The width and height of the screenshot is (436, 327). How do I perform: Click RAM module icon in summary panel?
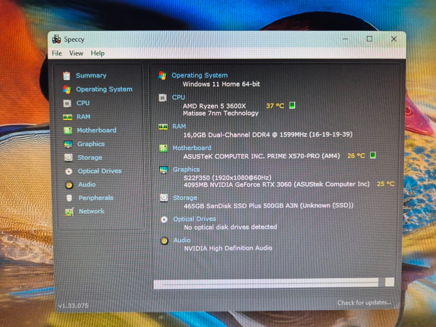163,127
